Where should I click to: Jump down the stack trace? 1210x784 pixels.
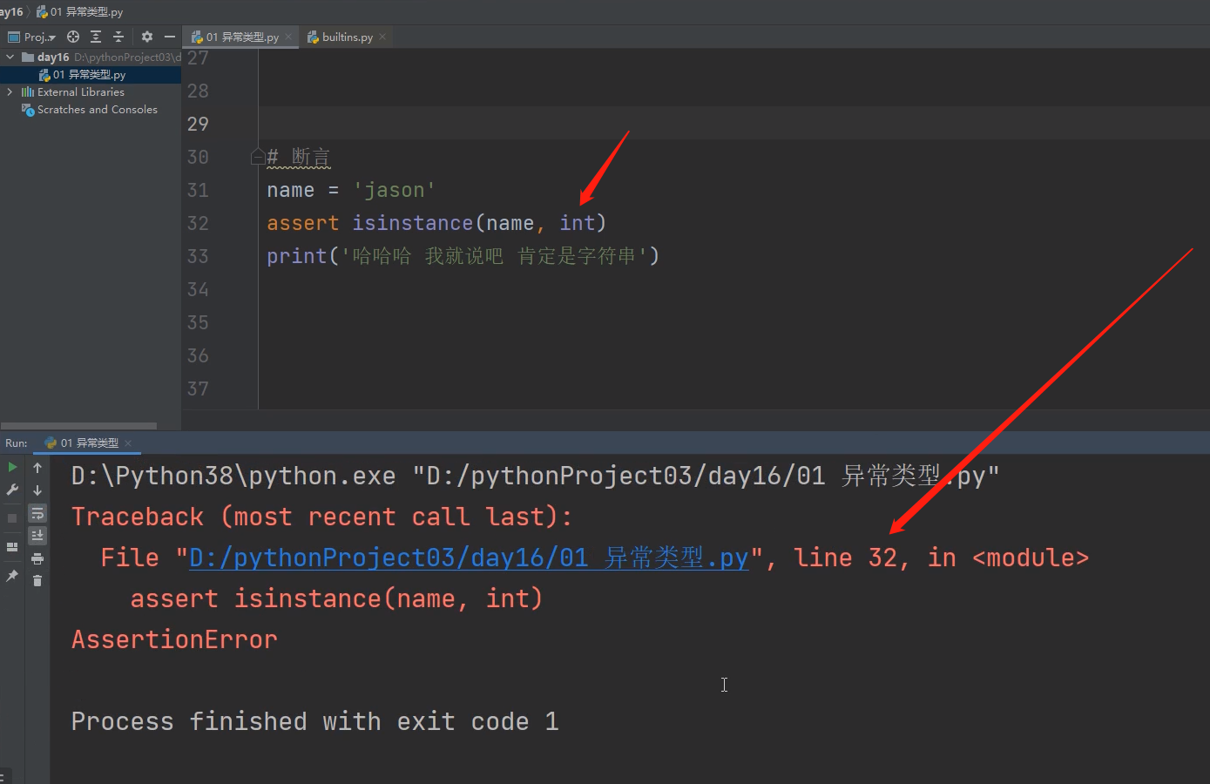click(x=37, y=490)
